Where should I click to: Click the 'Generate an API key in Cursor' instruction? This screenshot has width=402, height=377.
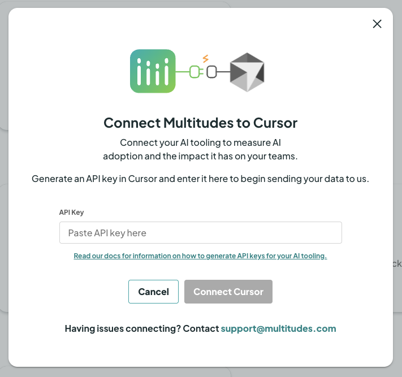click(200, 179)
